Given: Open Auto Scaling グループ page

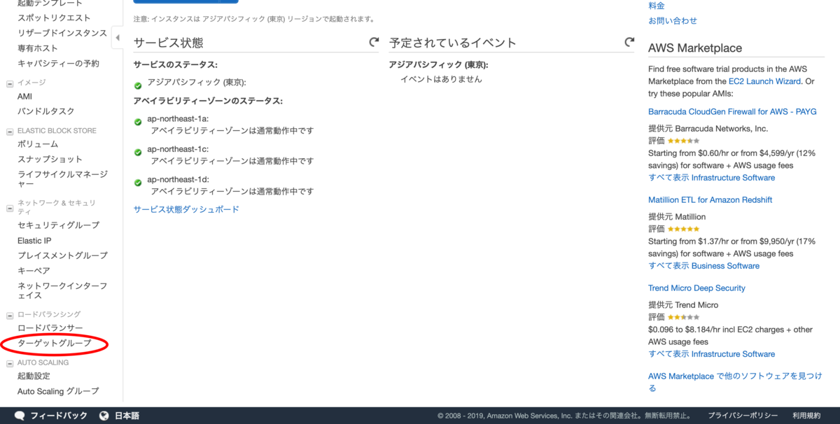Looking at the screenshot, I should coord(58,391).
